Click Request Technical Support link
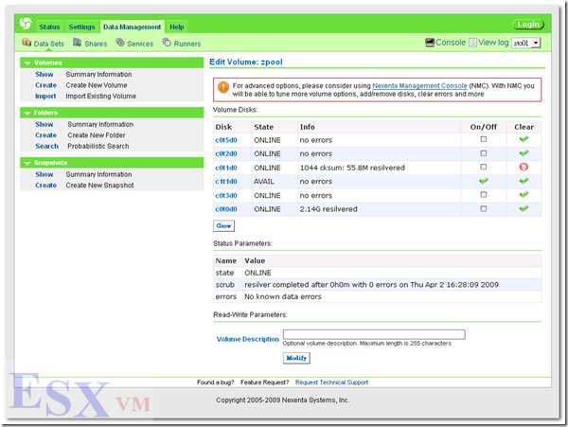This screenshot has height=427, width=568. coord(331,383)
